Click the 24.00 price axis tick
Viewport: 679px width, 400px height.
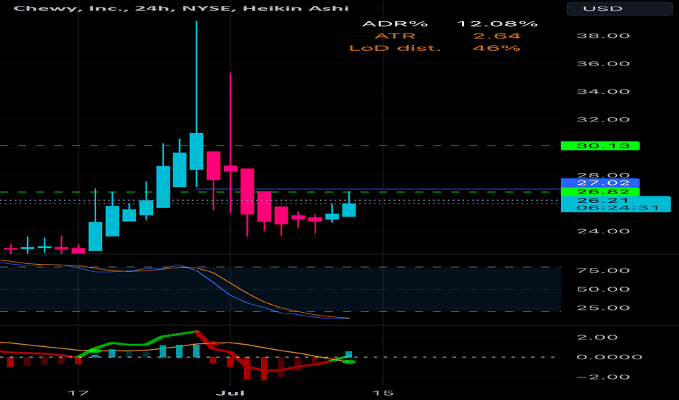603,231
